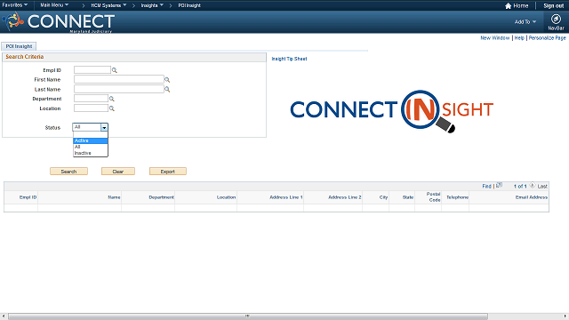Click the Telephone column header
This screenshot has width=569, height=320.
457,197
